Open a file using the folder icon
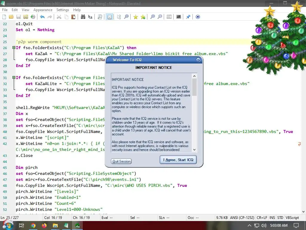 (11, 17)
